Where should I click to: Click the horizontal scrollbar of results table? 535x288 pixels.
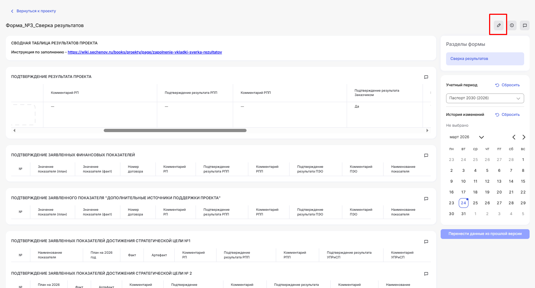tap(175, 131)
